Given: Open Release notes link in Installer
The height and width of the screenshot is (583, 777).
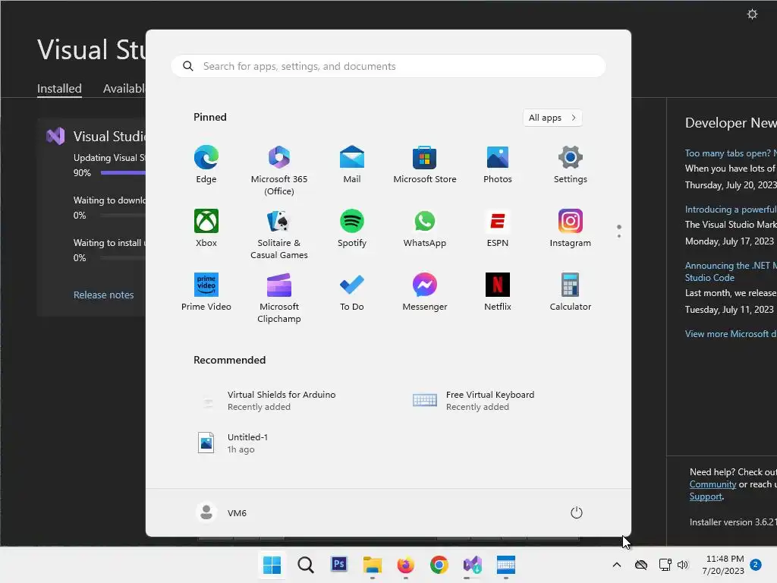Looking at the screenshot, I should [103, 295].
